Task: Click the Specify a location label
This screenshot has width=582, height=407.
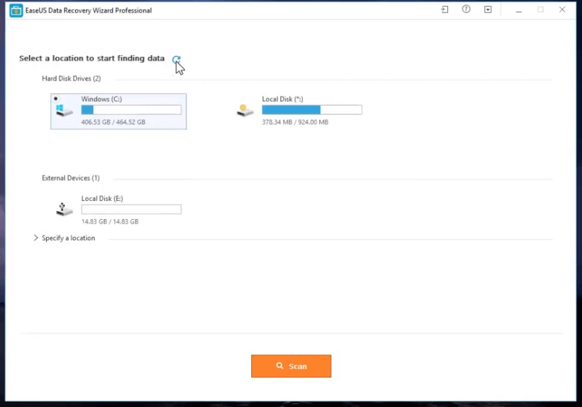Action: (x=68, y=238)
